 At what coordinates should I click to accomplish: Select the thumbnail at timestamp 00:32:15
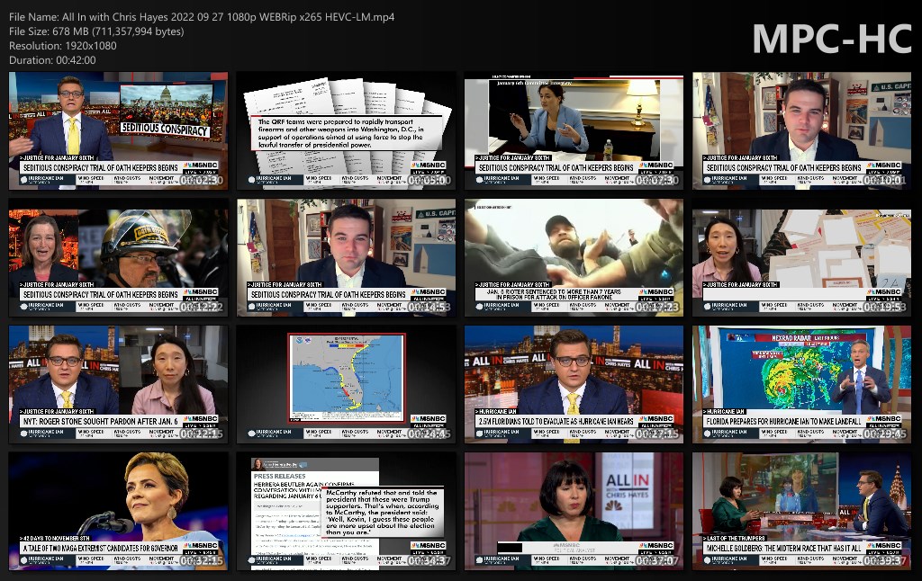point(118,512)
